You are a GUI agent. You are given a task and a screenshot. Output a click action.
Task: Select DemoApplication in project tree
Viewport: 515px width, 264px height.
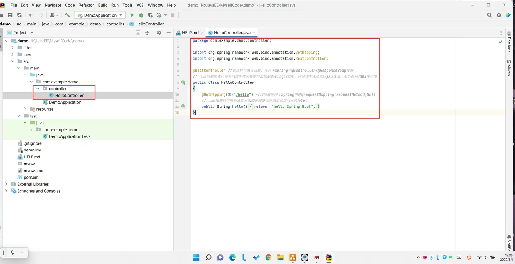pyautogui.click(x=65, y=102)
